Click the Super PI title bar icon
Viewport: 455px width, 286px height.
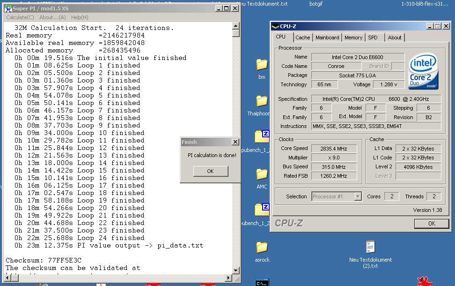coord(8,8)
